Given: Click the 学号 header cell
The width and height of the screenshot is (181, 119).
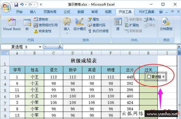Looking at the screenshot, I should [17, 70].
